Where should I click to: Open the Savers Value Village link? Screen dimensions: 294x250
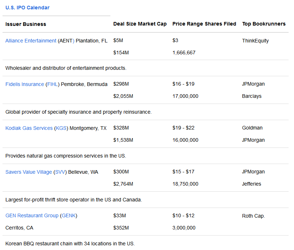tap(29, 172)
